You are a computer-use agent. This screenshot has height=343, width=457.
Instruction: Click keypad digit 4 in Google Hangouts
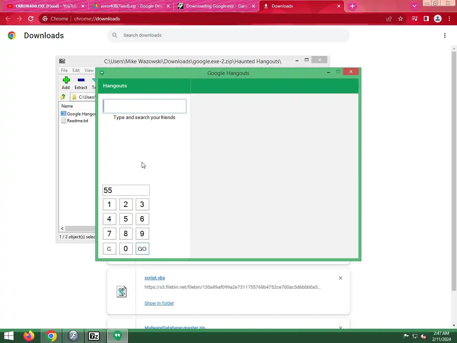tap(109, 219)
